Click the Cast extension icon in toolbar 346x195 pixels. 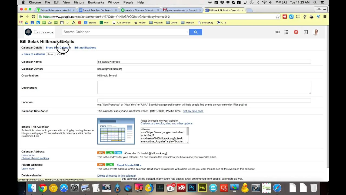pyautogui.click(x=298, y=17)
